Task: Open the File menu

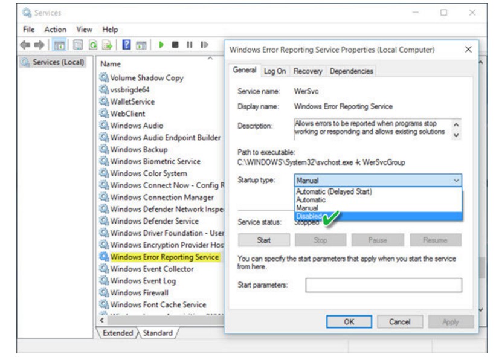Action: 29,30
